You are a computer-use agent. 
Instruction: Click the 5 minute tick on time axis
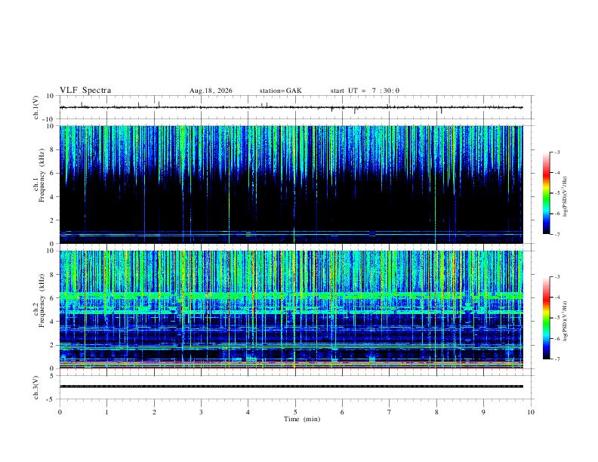[x=294, y=412]
